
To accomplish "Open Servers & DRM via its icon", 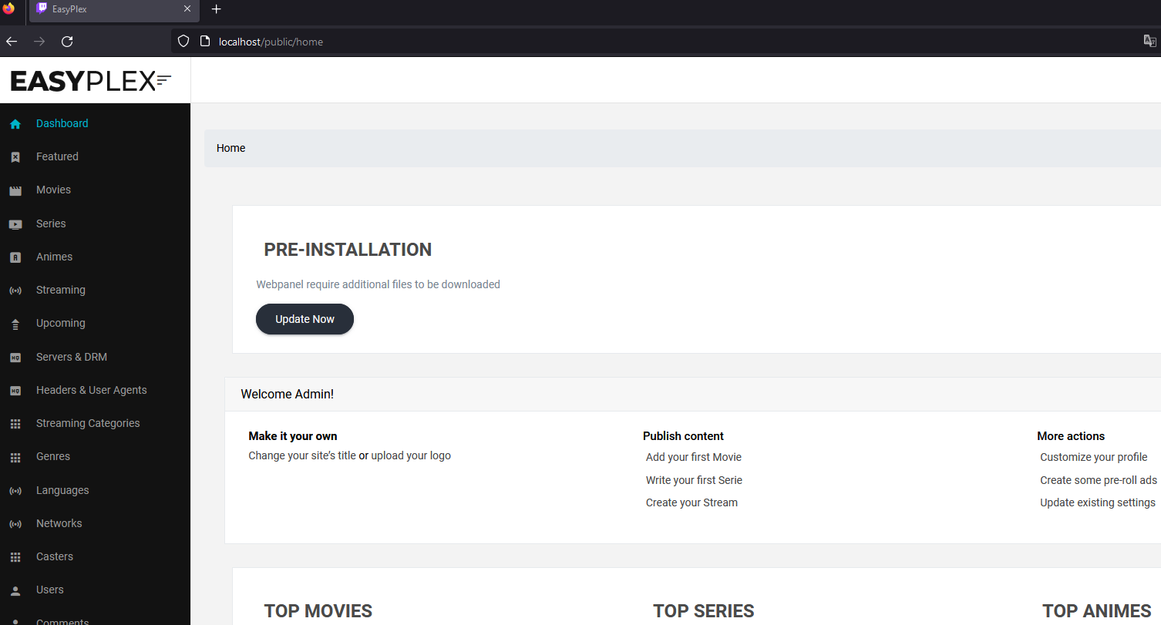I will (15, 357).
